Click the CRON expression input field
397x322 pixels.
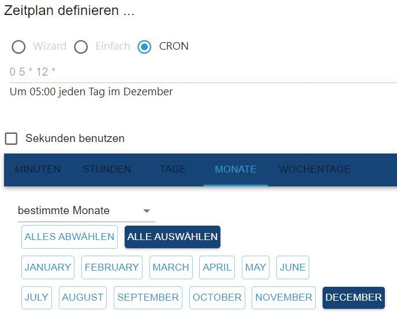click(x=202, y=72)
